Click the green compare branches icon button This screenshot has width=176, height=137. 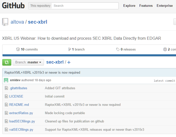click(x=7, y=62)
